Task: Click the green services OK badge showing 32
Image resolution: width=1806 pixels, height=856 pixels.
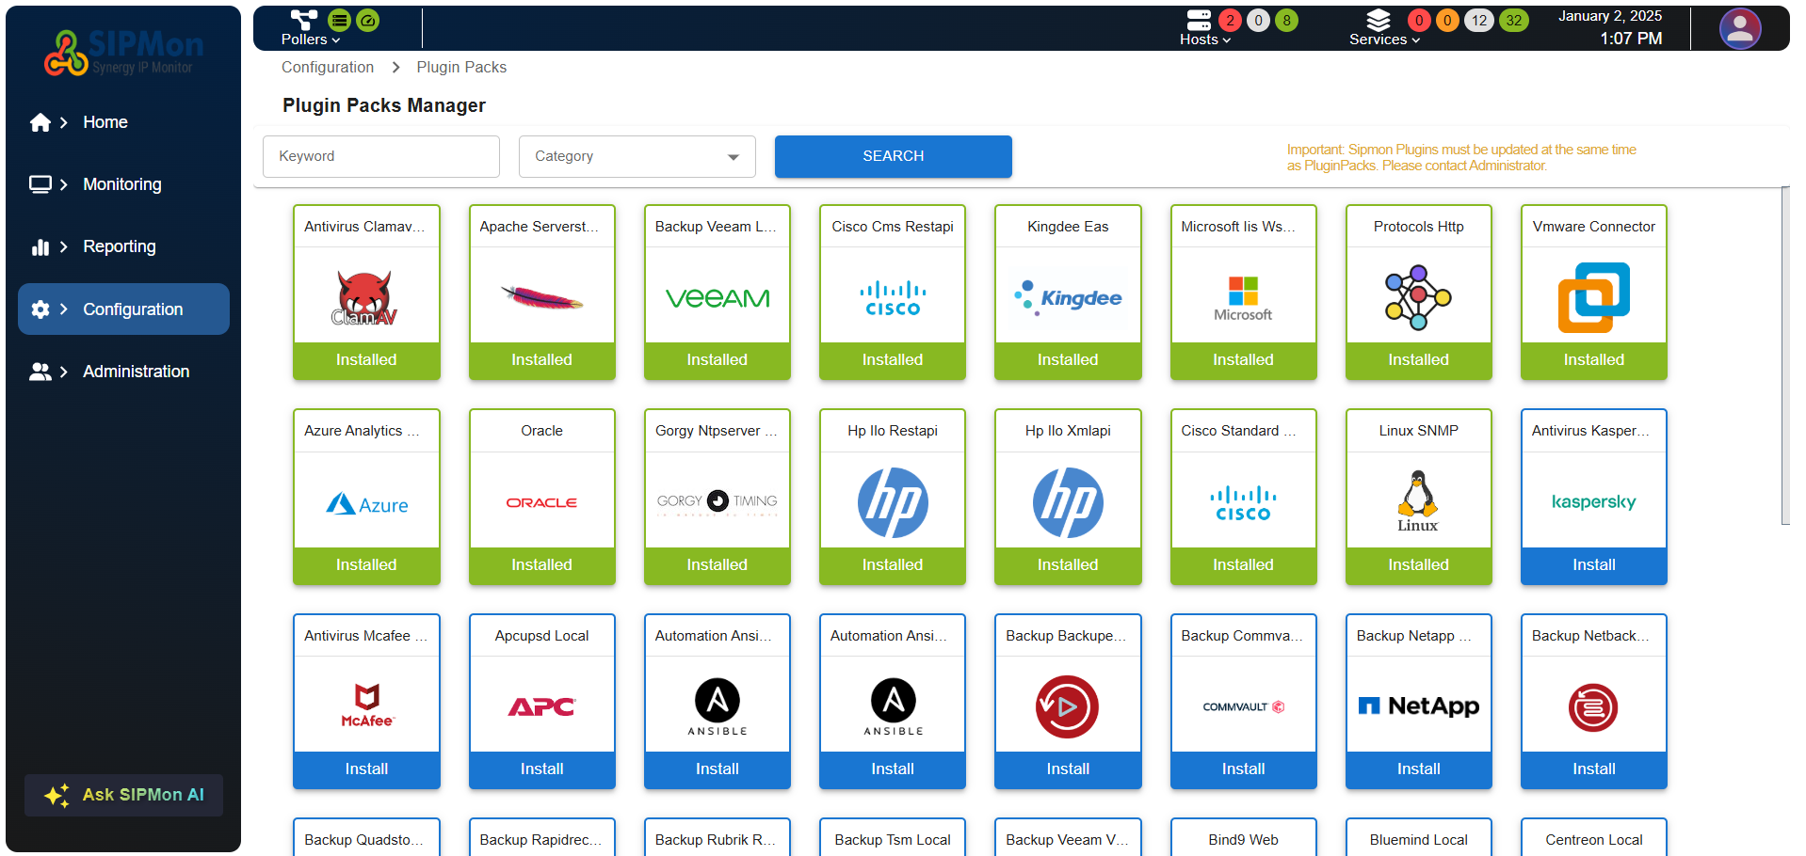Action: [1513, 21]
